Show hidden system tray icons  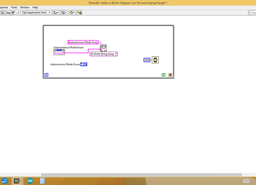coord(253,181)
